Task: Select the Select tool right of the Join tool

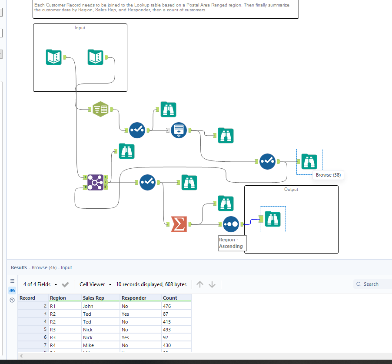Action: coord(147,182)
